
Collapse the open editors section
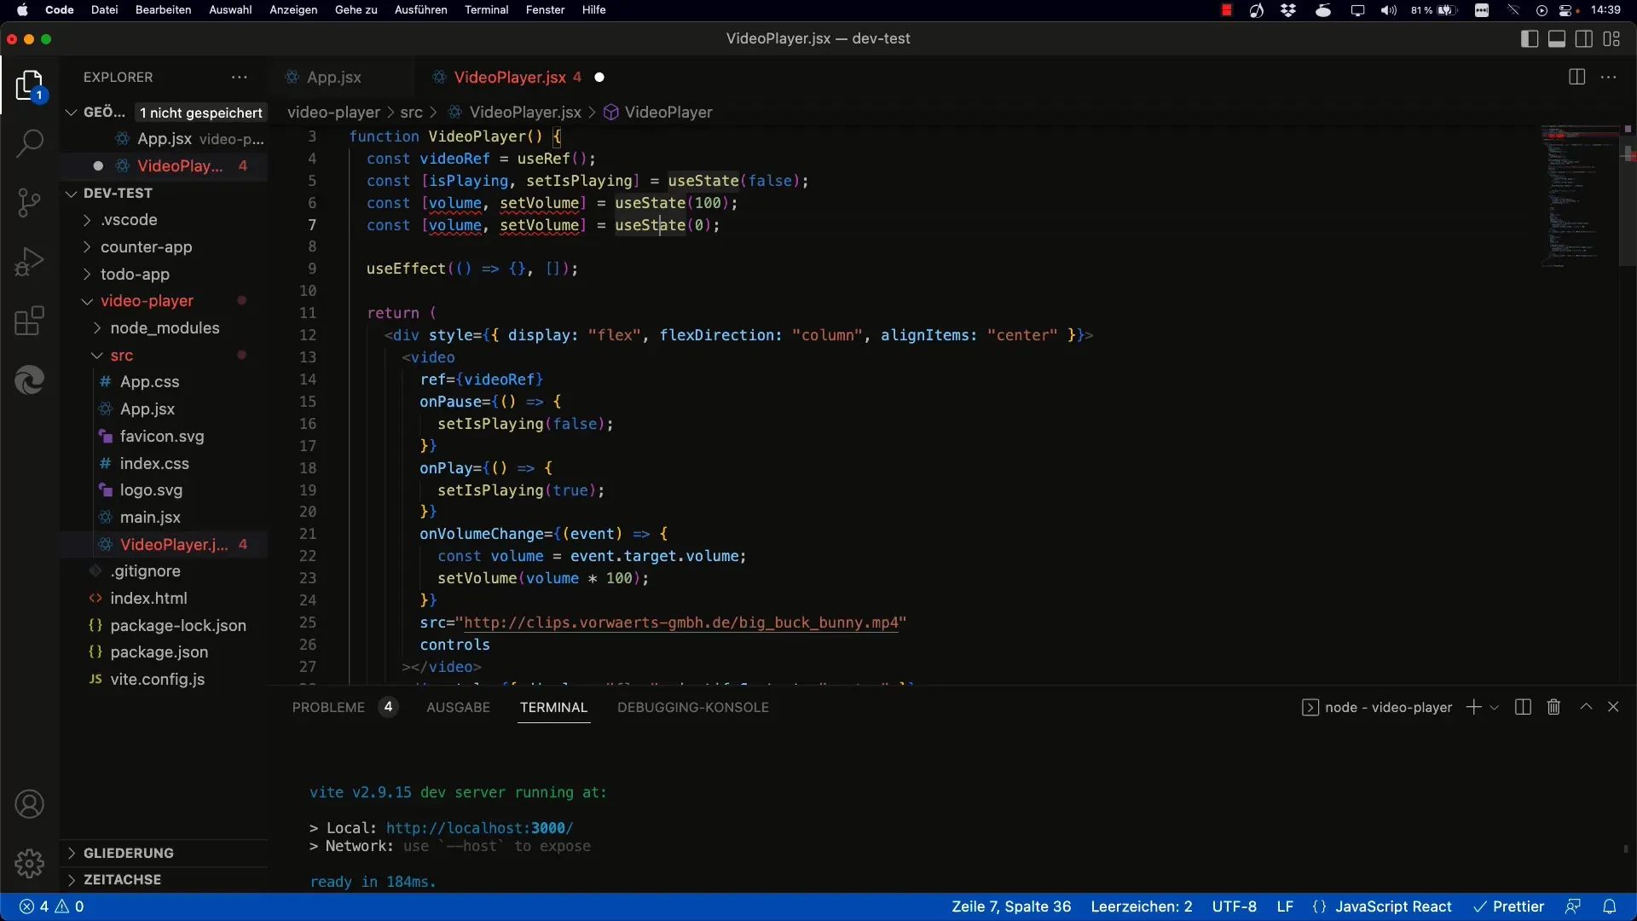point(72,113)
